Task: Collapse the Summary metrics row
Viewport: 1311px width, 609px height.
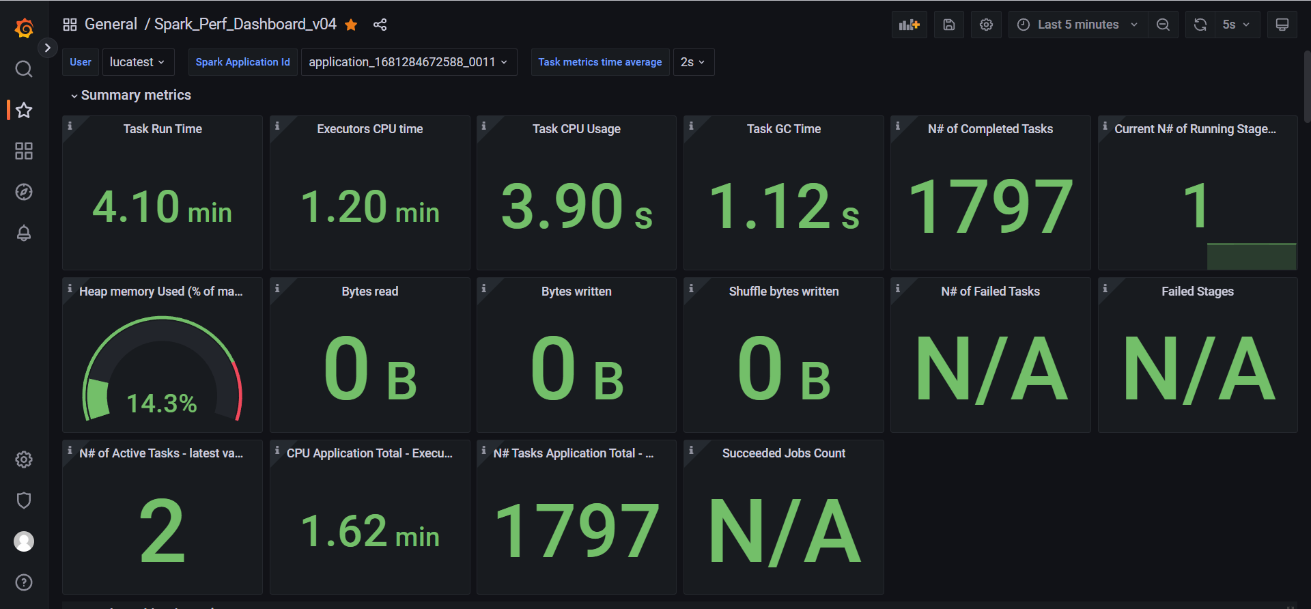Action: (130, 95)
